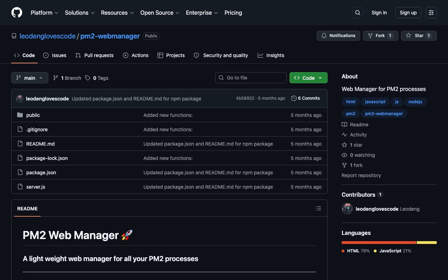Click the Sign up button
448x280 pixels.
[x=408, y=13]
